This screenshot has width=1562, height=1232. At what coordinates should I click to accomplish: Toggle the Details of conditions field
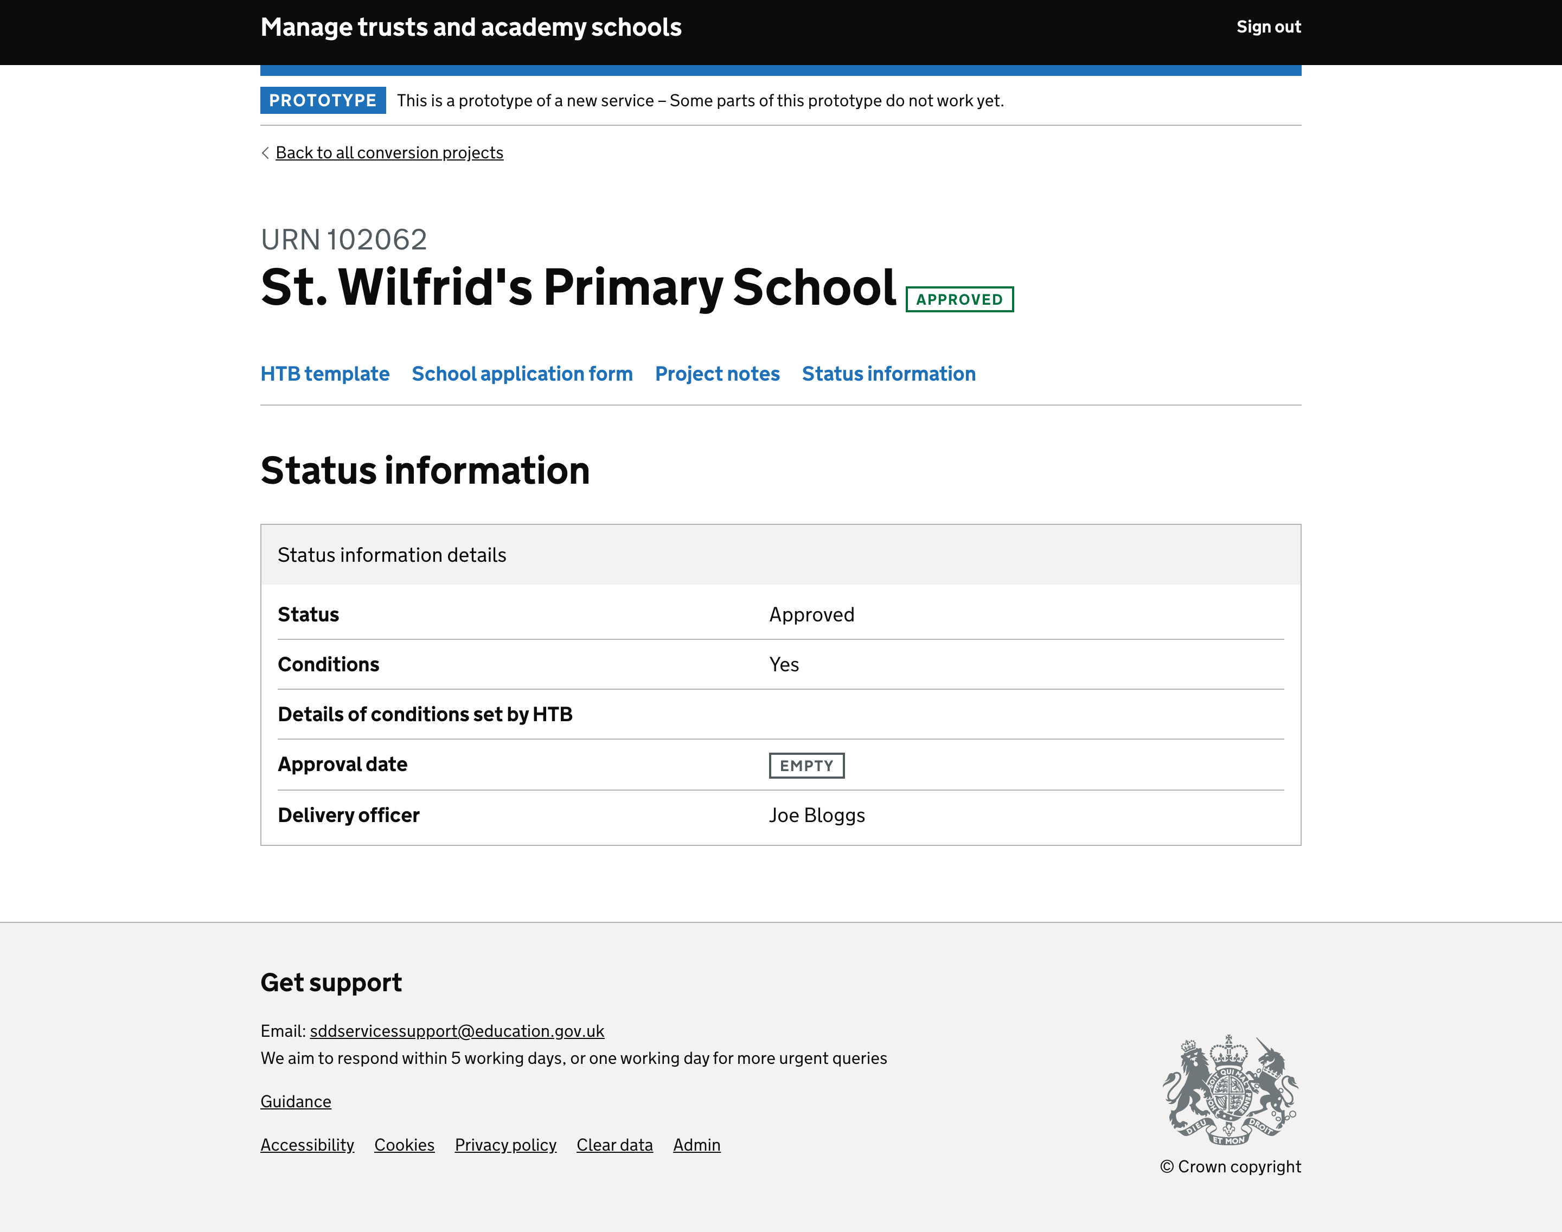pos(425,714)
